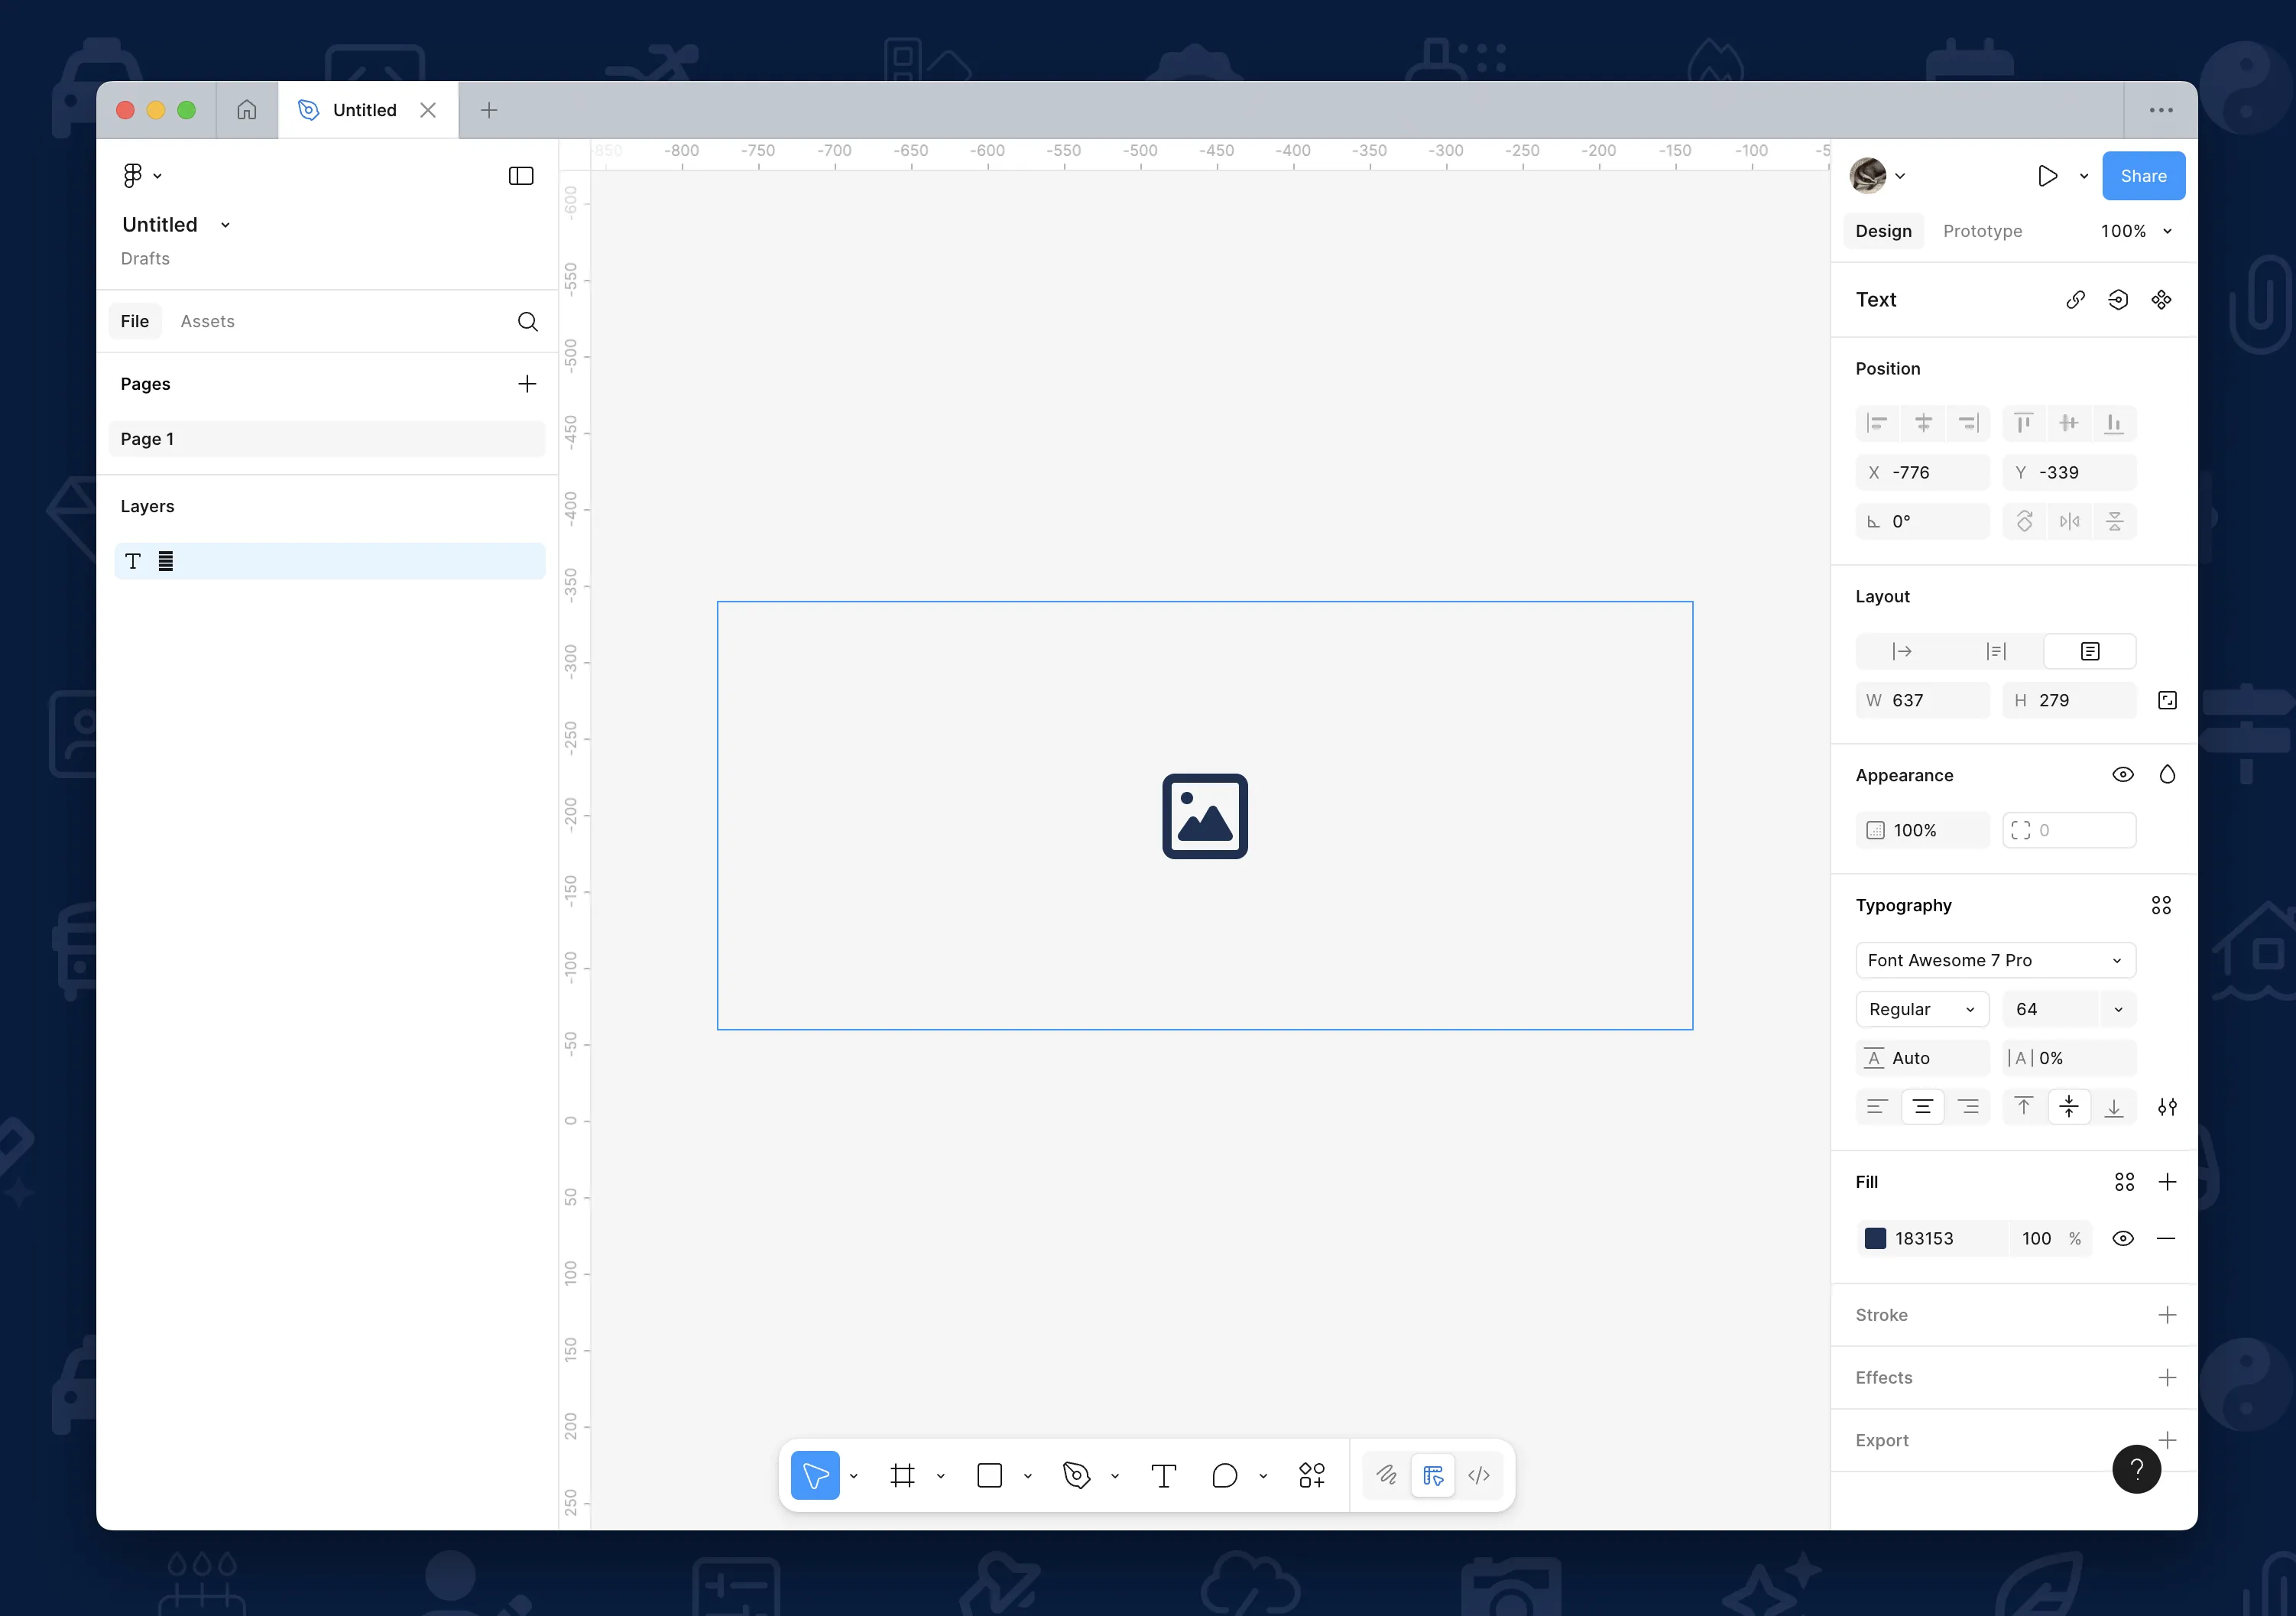Select the Frame tool

click(902, 1475)
